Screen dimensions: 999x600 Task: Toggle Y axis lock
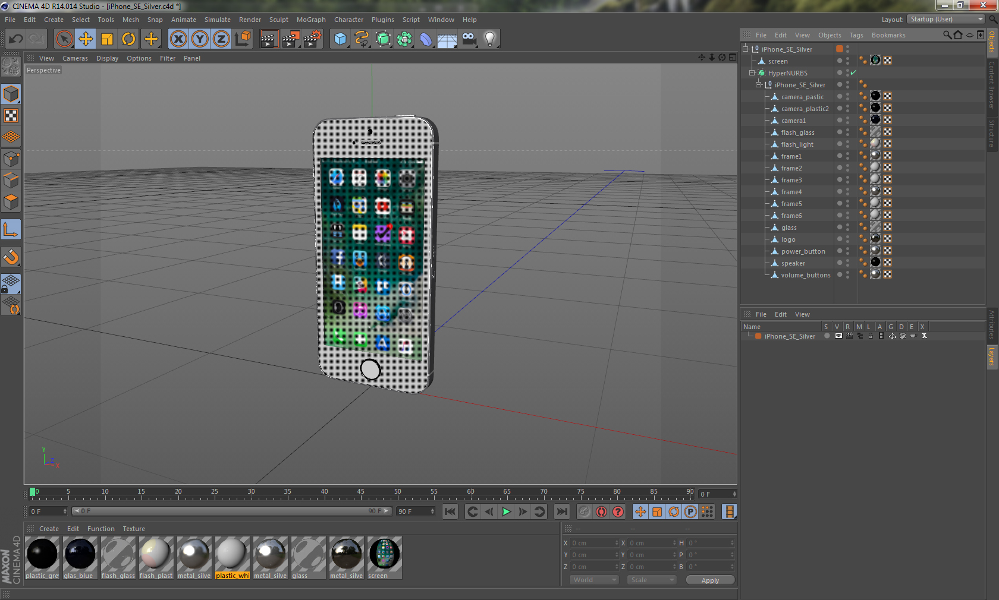[200, 39]
